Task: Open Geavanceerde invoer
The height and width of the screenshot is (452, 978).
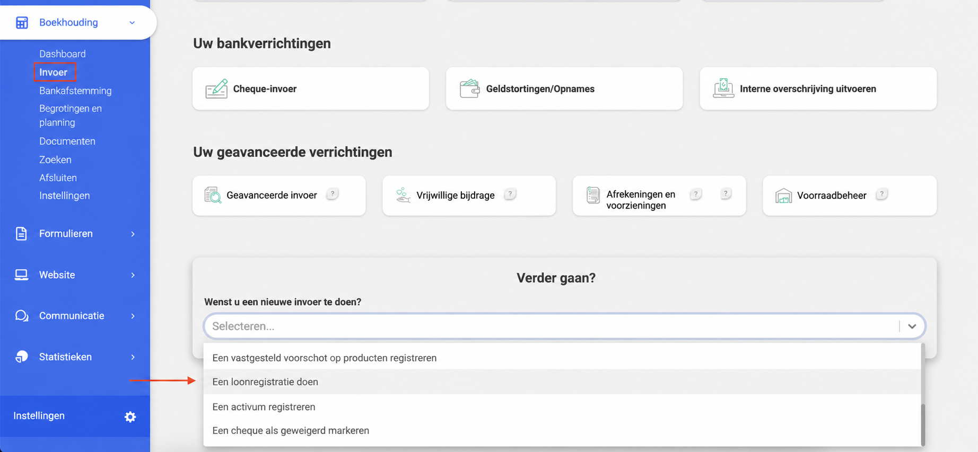Action: [279, 196]
